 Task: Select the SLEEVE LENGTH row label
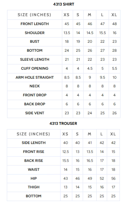tap(35, 59)
